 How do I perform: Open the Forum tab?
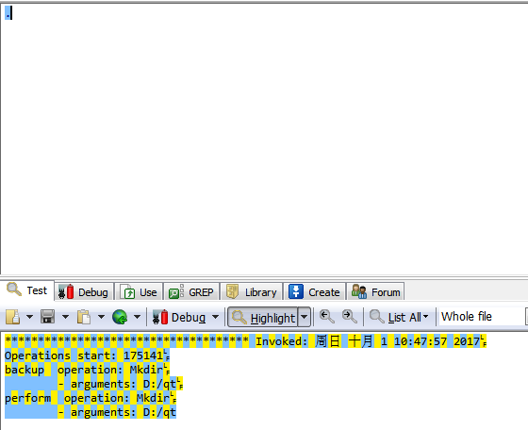375,291
